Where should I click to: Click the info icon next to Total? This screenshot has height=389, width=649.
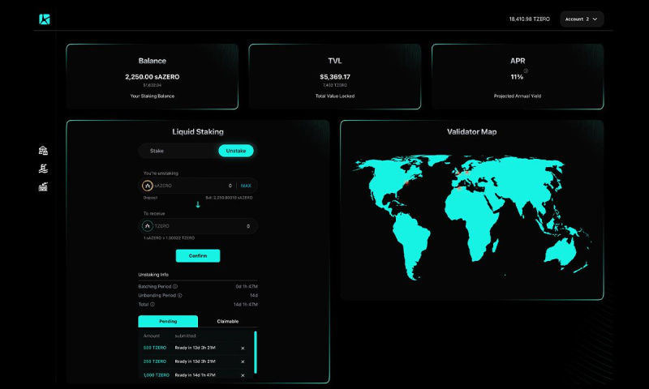(153, 304)
